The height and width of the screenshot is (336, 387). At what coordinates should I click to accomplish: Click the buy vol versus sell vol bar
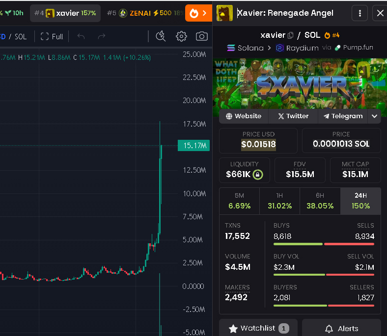click(x=324, y=275)
